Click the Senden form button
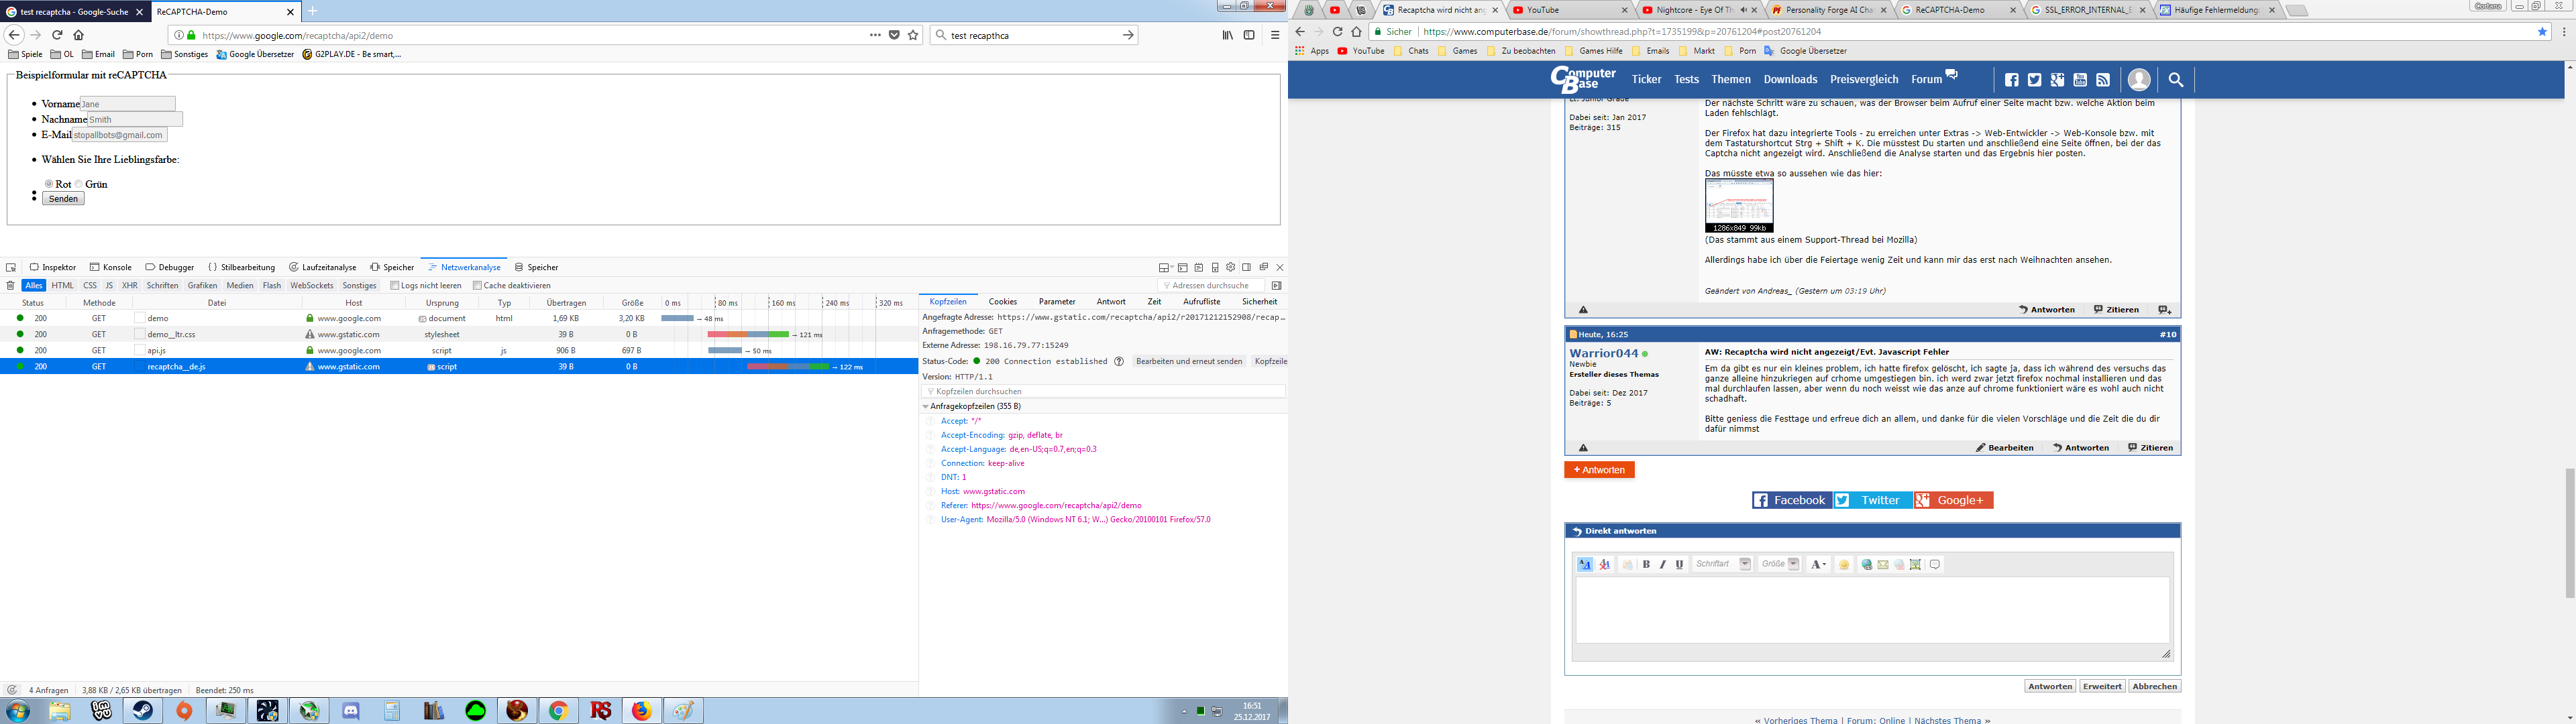2576x724 pixels. click(x=63, y=199)
